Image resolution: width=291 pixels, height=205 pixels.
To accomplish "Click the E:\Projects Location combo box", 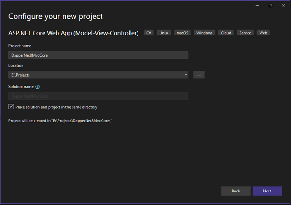I will (98, 75).
